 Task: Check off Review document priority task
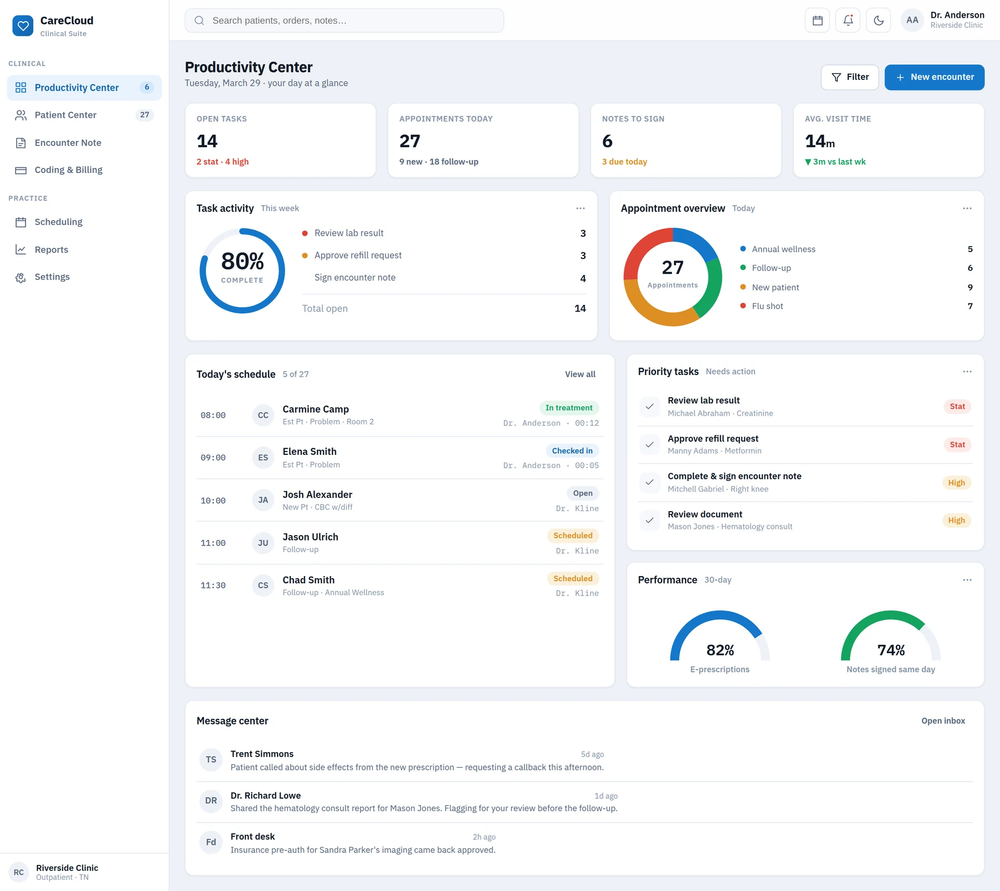[649, 520]
